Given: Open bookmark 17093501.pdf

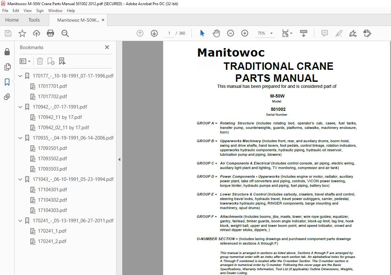Looking at the screenshot, I should click(x=52, y=148).
